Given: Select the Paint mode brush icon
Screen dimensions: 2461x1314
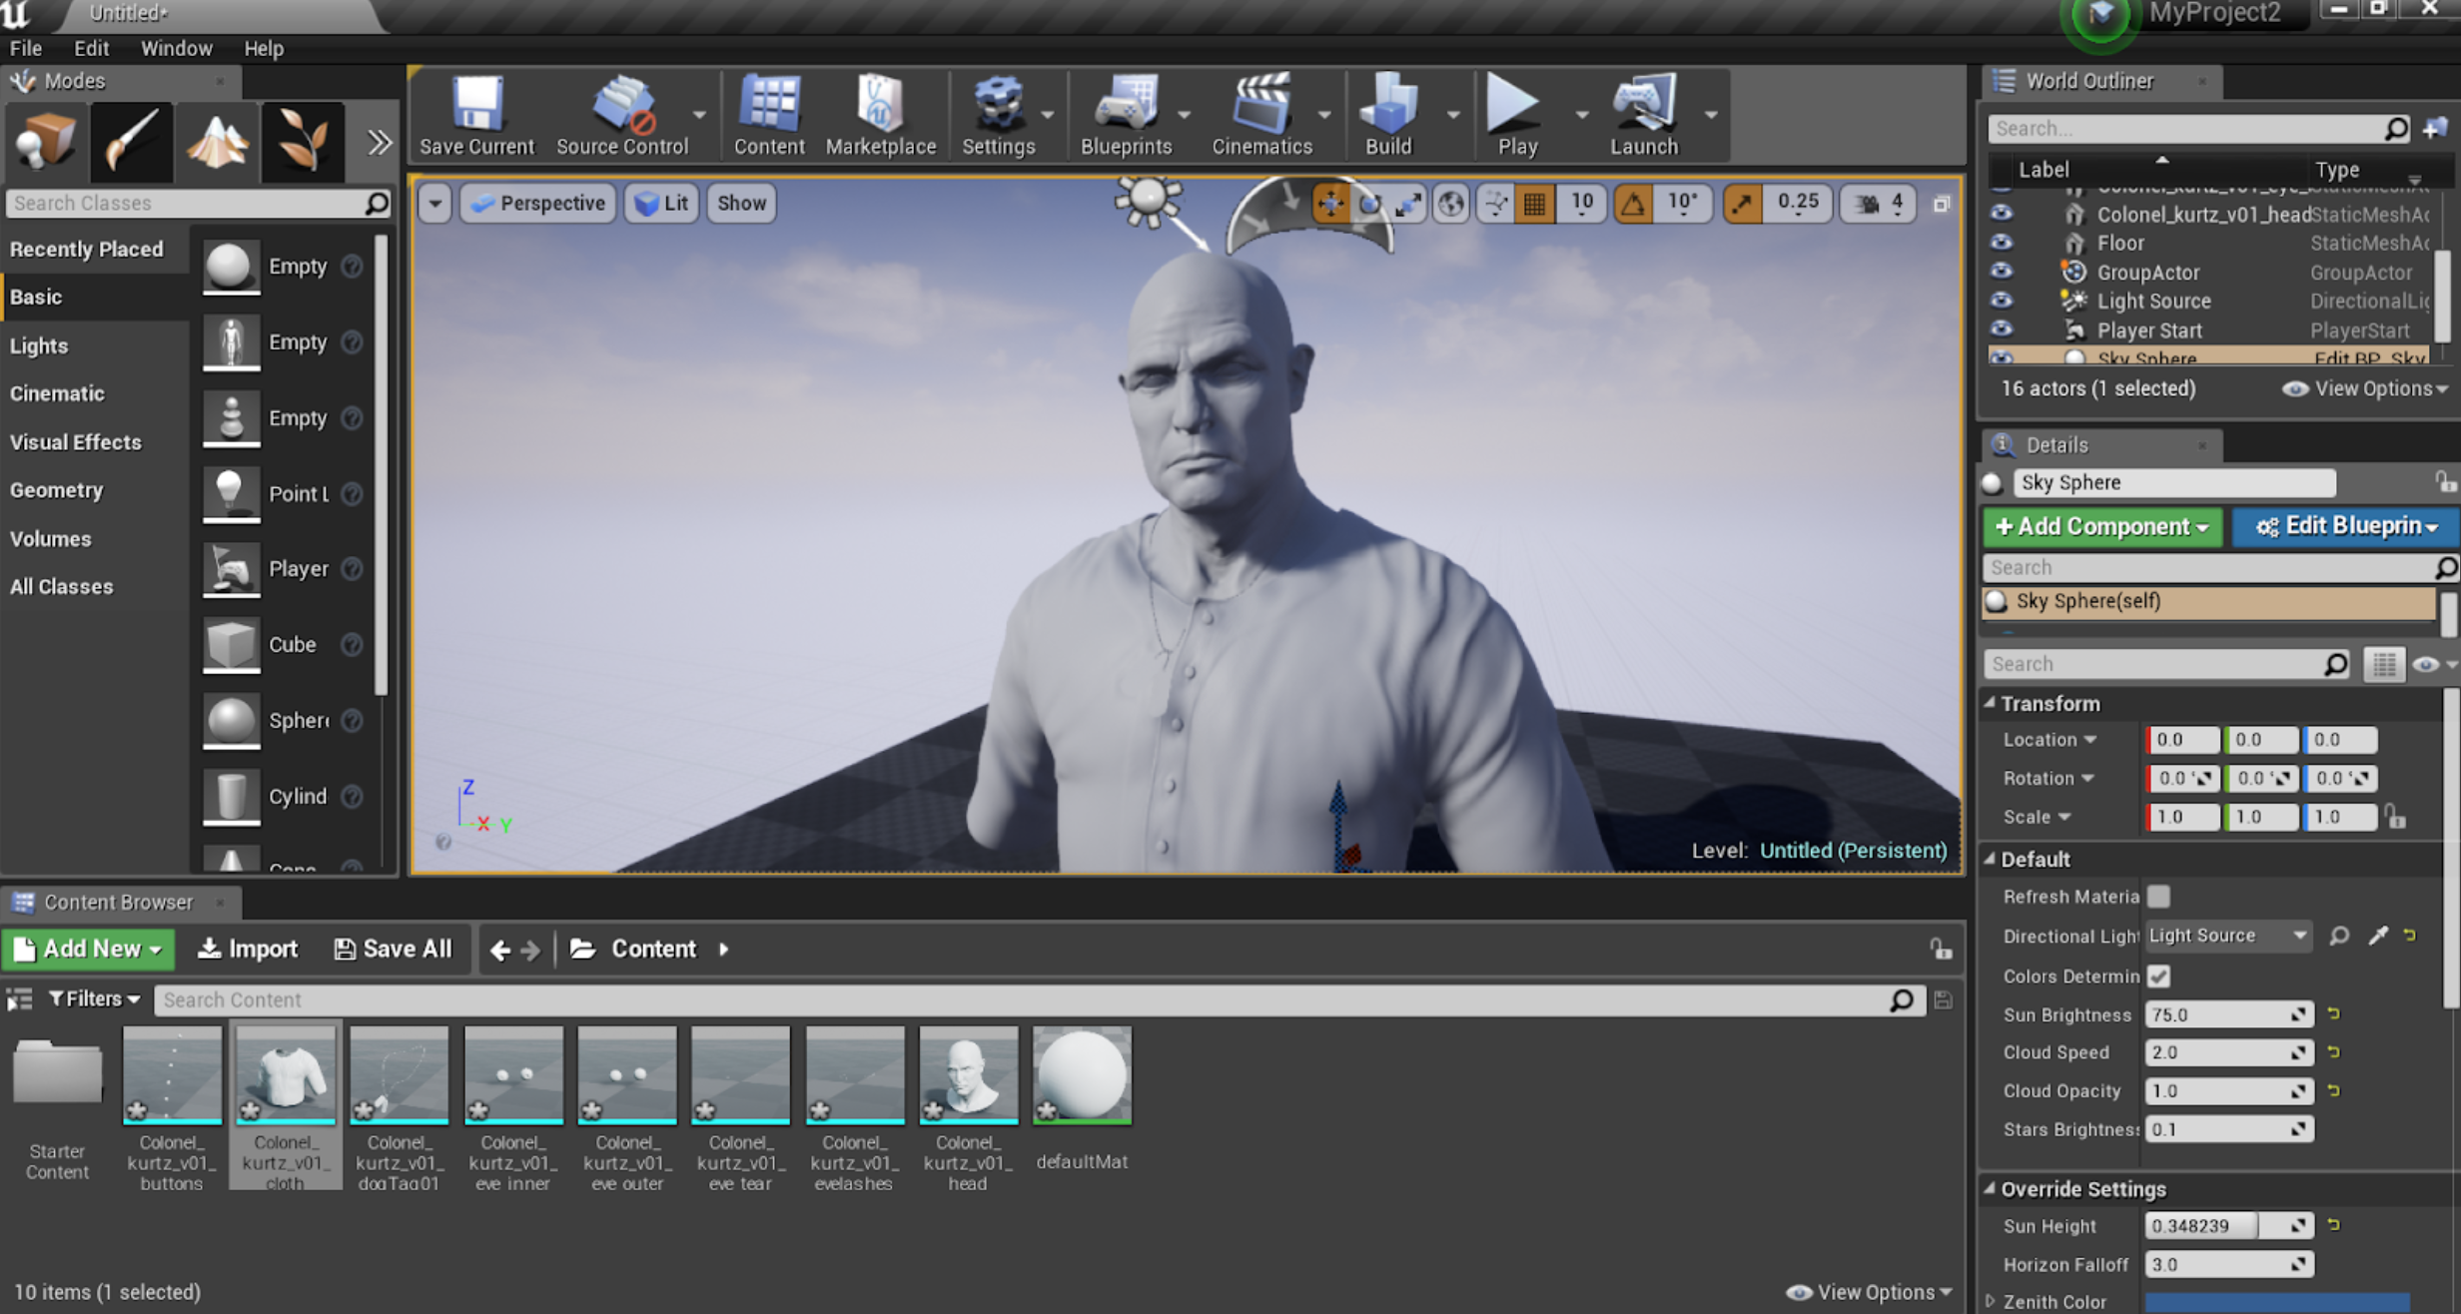Looking at the screenshot, I should pyautogui.click(x=132, y=142).
